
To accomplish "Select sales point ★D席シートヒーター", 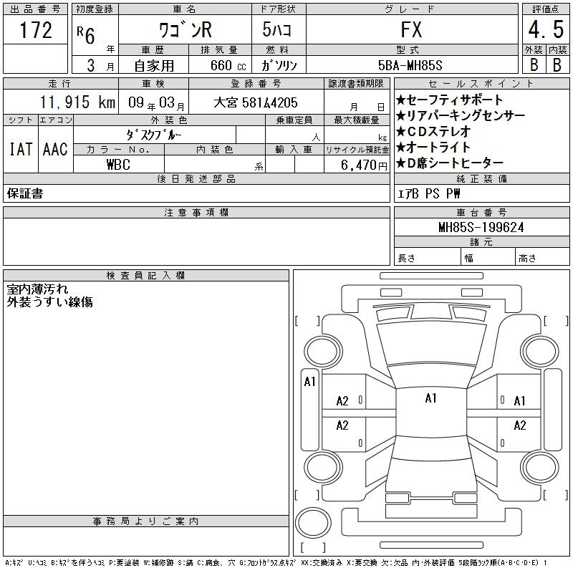I will pos(450,163).
